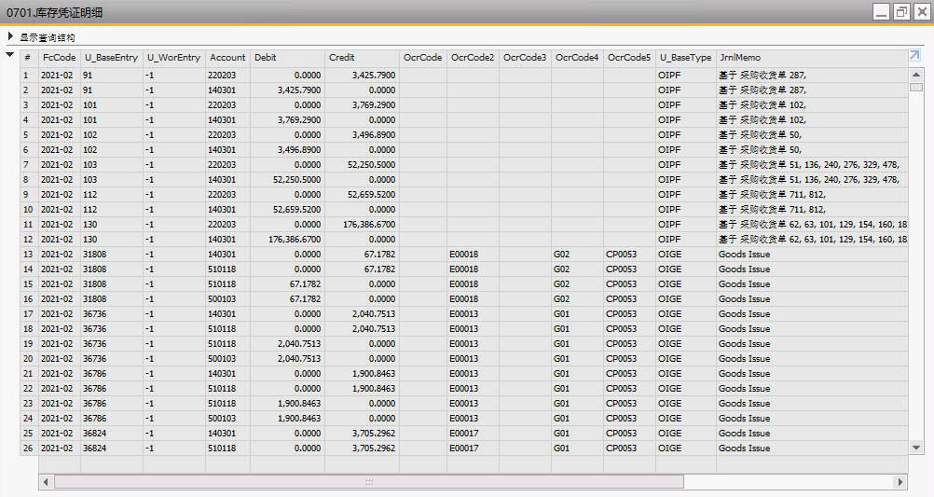Viewport: 934px width, 497px height.
Task: Click memo 基于 采购收货单 711, 812 in row 9
Action: tap(772, 194)
